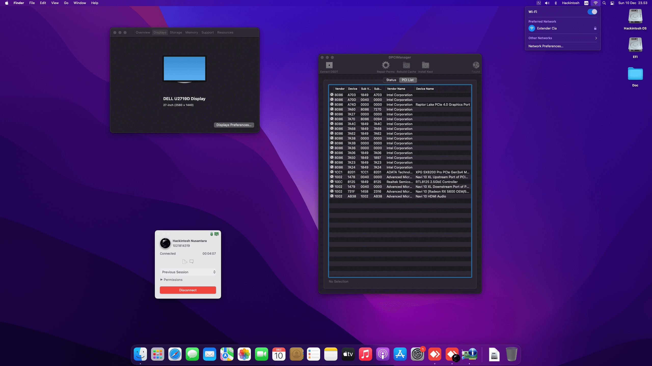Click the lookup icon on the XPG SX8200 row
The width and height of the screenshot is (652, 366).
[332, 172]
